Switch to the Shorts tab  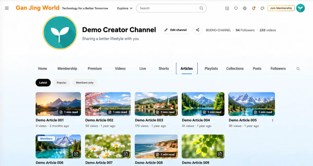[164, 69]
